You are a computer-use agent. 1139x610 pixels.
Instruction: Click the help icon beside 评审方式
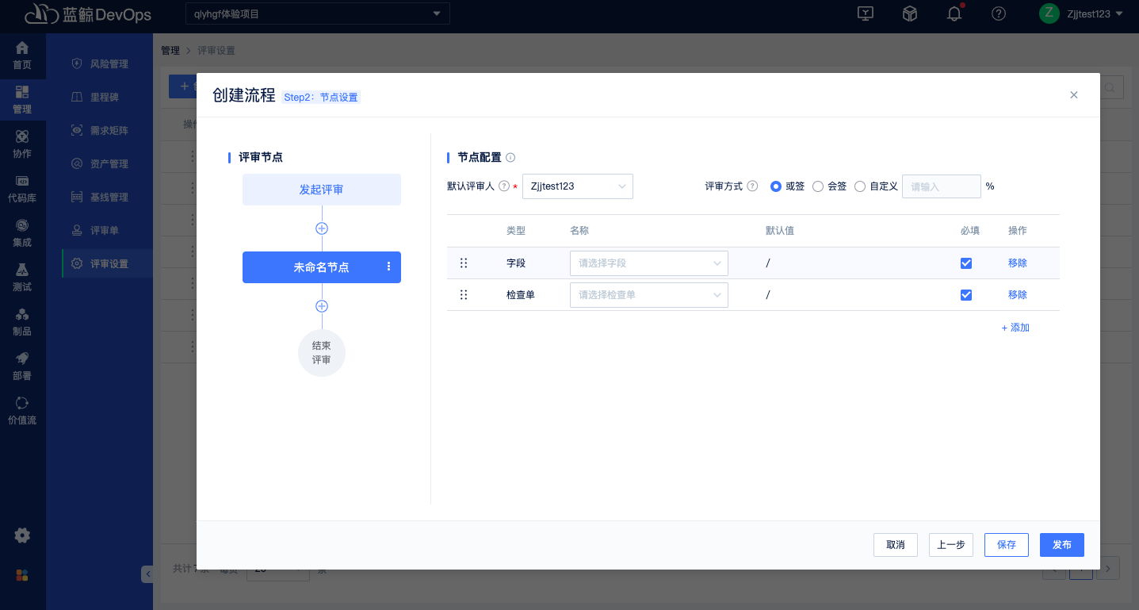coord(752,186)
